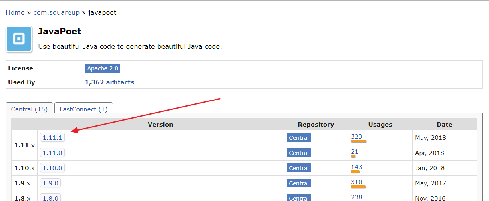489x201 pixels.
Task: Click the JavaPoet description text
Action: tap(130, 46)
